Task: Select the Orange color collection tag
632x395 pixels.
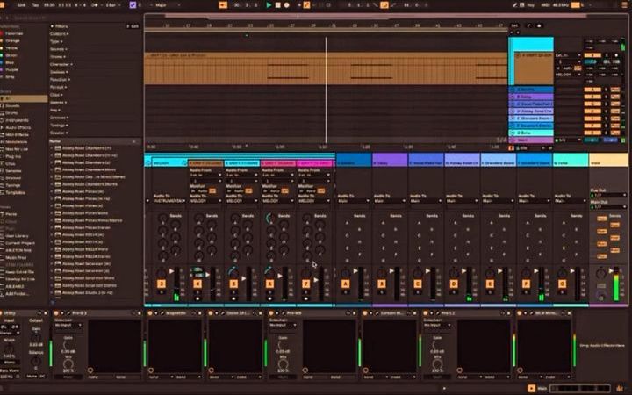Action: 12,41
